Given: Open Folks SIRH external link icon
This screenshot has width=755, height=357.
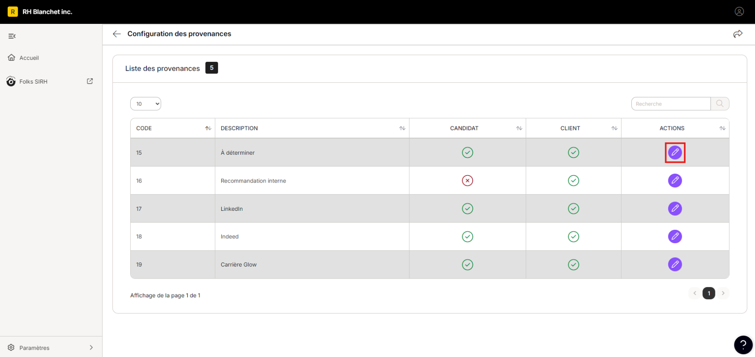Looking at the screenshot, I should [x=90, y=81].
